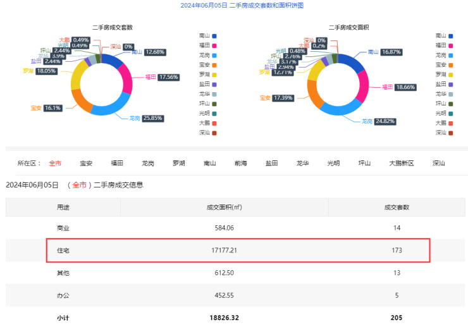Viewport: 468px width, 332px height.
Task: Open the 深汕 district link
Action: pos(439,163)
